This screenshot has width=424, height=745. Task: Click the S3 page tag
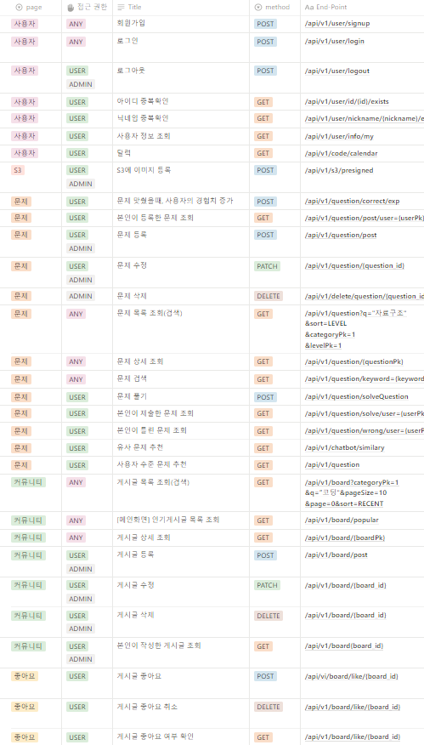click(18, 170)
